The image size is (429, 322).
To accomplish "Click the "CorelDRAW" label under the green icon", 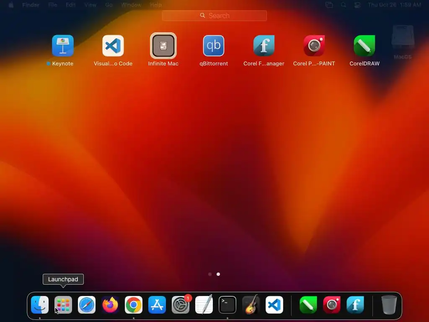I will (364, 64).
